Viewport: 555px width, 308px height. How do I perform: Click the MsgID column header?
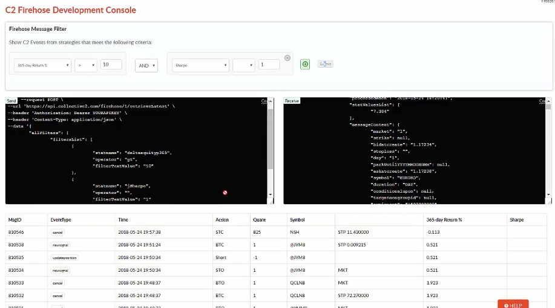[15, 220]
